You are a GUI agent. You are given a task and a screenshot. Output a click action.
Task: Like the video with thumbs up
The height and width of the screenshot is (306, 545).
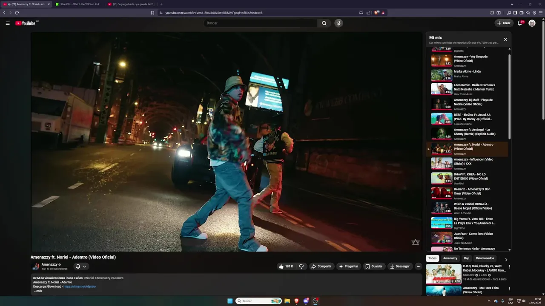(x=286, y=266)
